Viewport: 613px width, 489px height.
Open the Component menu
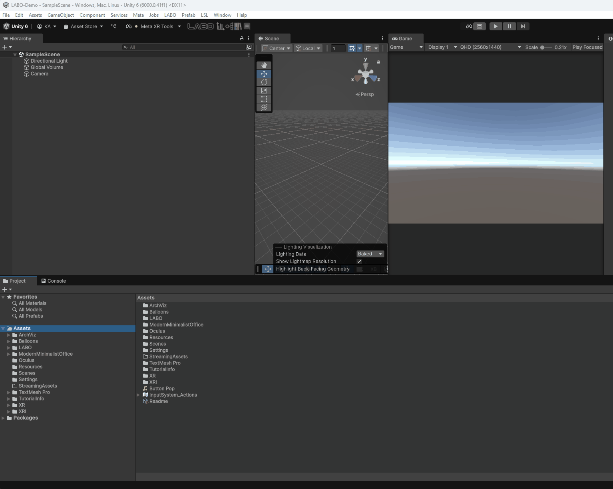pos(92,15)
